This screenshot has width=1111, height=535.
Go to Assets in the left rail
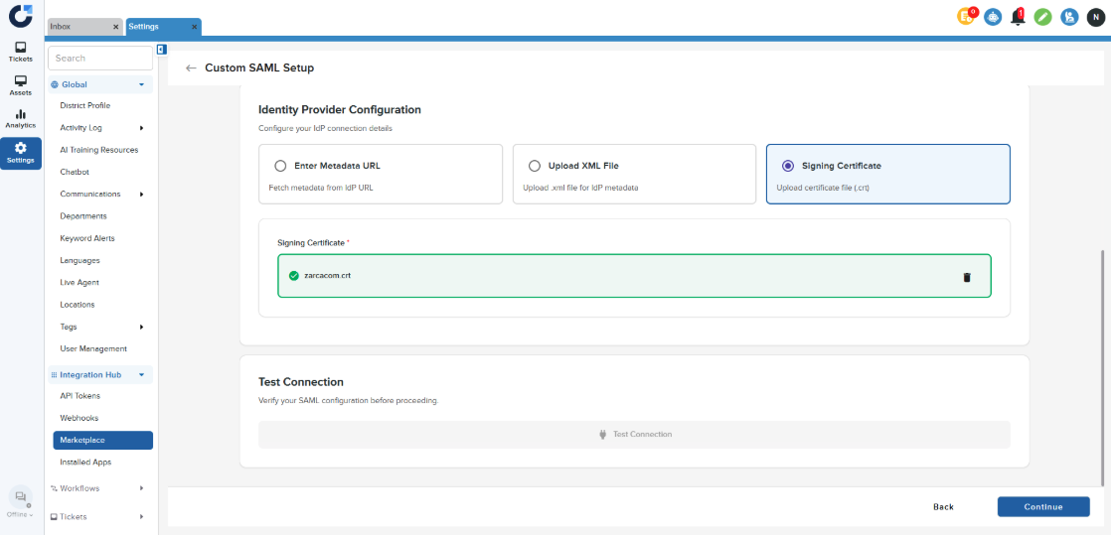tap(21, 85)
